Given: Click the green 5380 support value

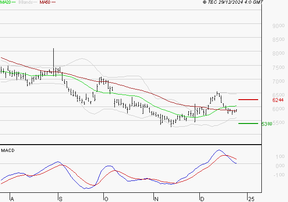Looking at the screenshot, I should 267,124.
